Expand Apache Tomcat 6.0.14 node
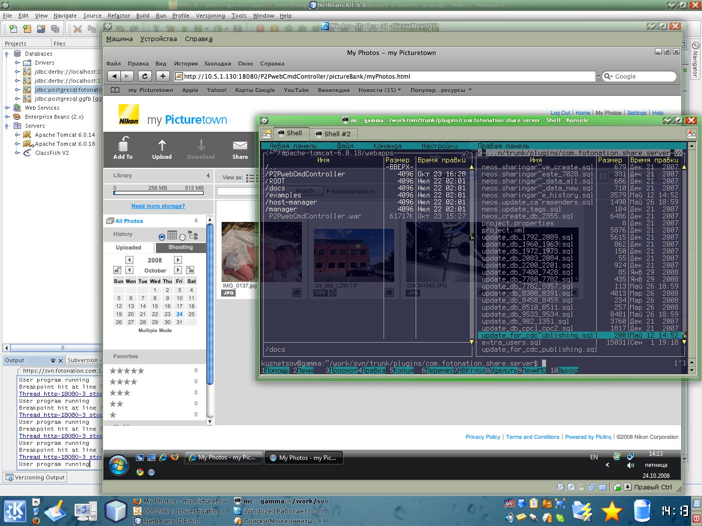Viewport: 702px width, 526px height. point(17,135)
